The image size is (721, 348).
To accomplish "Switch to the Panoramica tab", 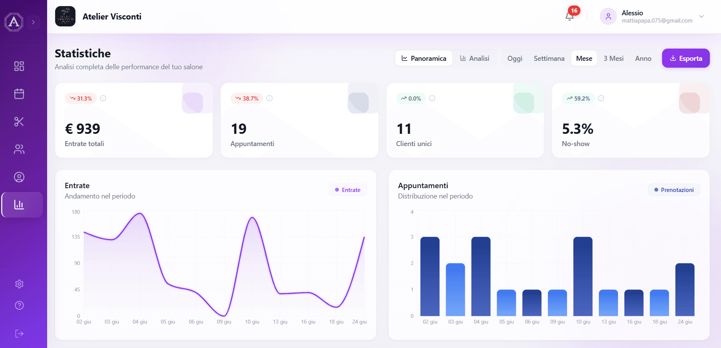I will point(424,58).
